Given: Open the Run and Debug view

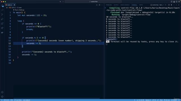Looking at the screenshot, I should pyautogui.click(x=2, y=19).
